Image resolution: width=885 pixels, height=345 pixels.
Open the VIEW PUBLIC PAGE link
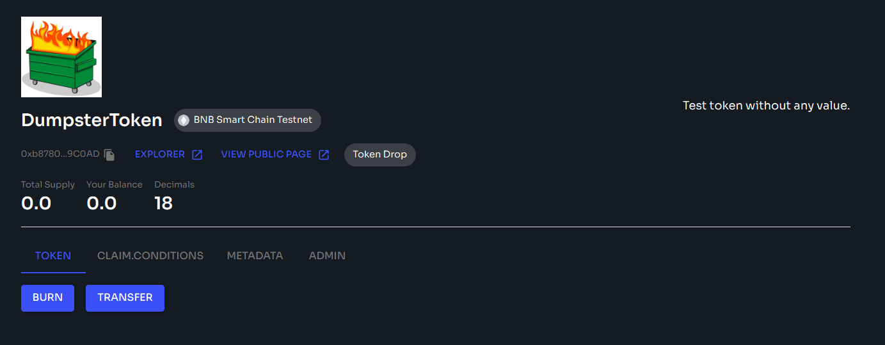coord(266,154)
